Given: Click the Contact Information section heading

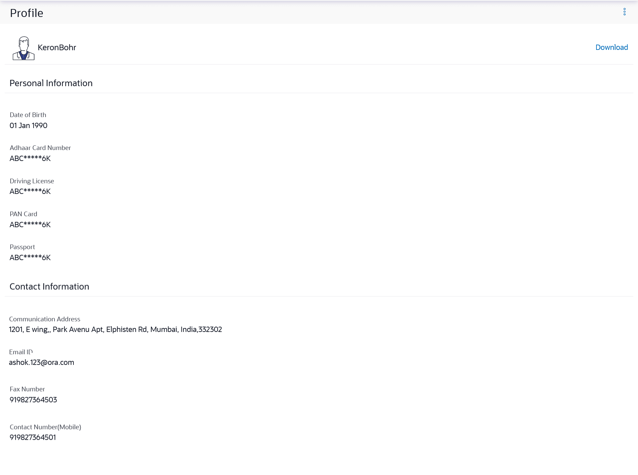Looking at the screenshot, I should click(49, 286).
